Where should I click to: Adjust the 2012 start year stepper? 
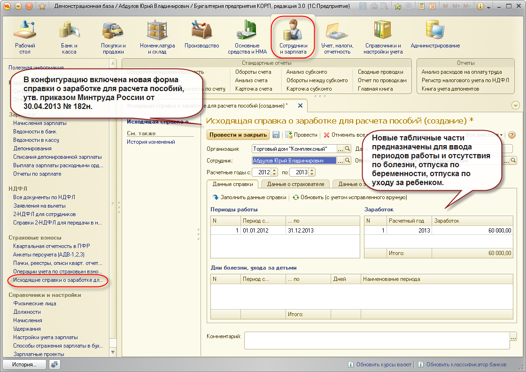tap(275, 172)
